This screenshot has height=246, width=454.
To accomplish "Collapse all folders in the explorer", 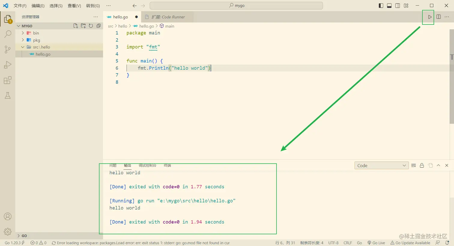I will point(98,26).
